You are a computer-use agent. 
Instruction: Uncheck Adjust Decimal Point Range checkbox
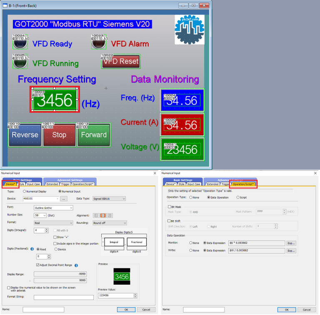[x=38, y=265]
